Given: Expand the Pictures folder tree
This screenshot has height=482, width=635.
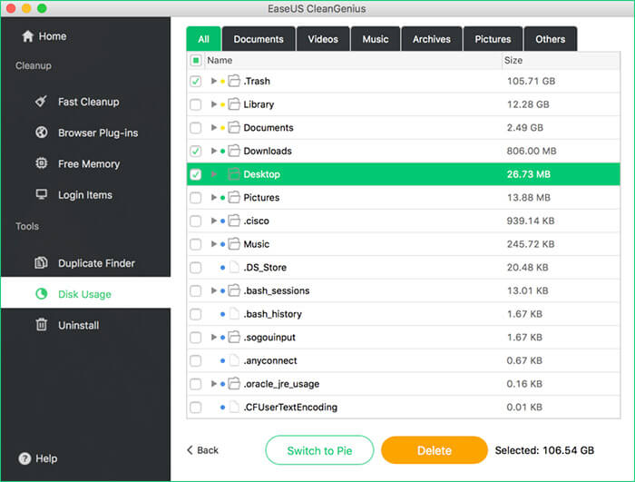Looking at the screenshot, I should pos(214,197).
